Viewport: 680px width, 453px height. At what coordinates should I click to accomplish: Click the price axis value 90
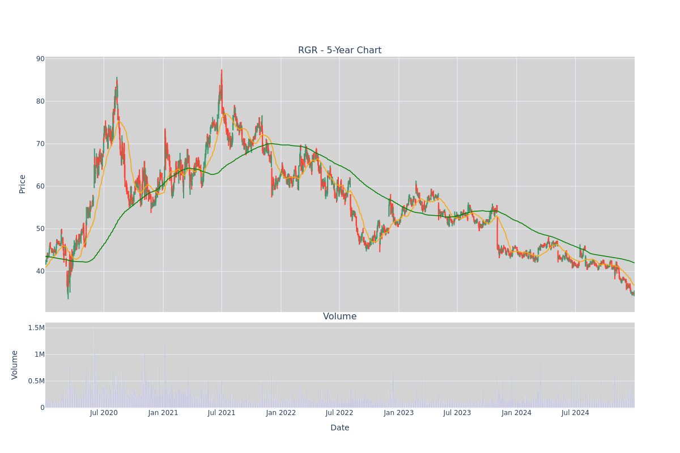coord(40,59)
